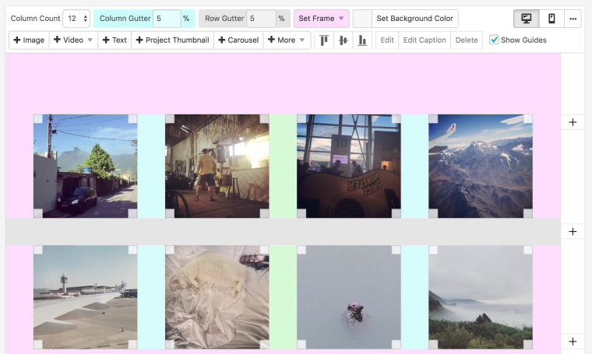Align selected elements to top

(324, 40)
